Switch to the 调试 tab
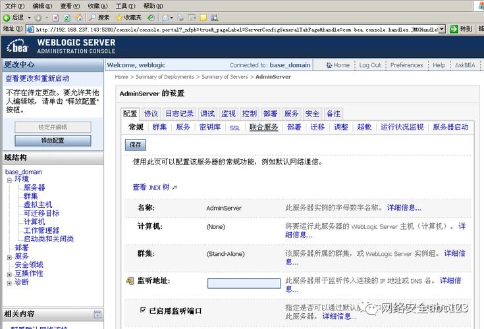 pos(207,114)
